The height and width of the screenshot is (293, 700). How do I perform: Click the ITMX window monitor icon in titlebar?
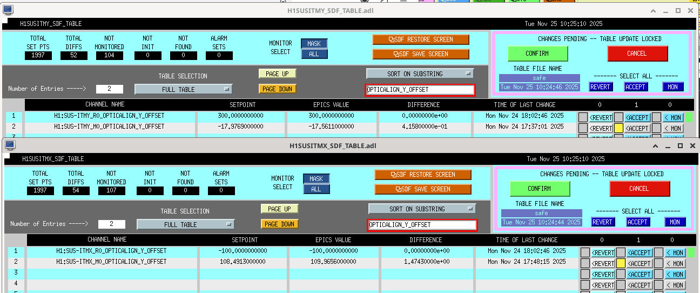point(10,145)
